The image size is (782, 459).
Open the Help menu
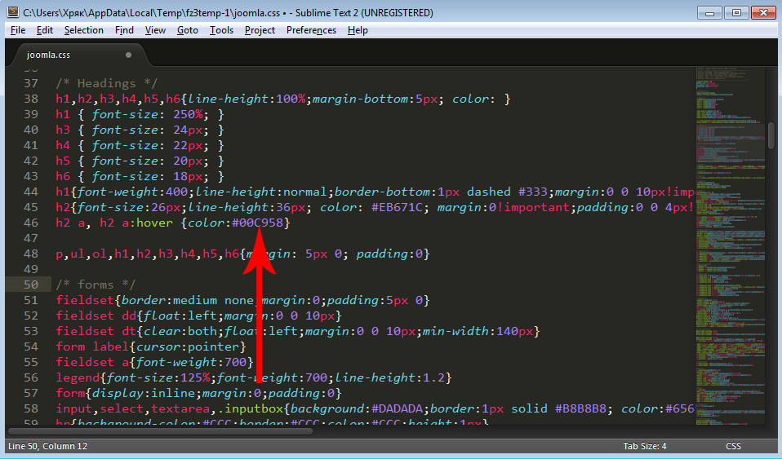pos(358,30)
